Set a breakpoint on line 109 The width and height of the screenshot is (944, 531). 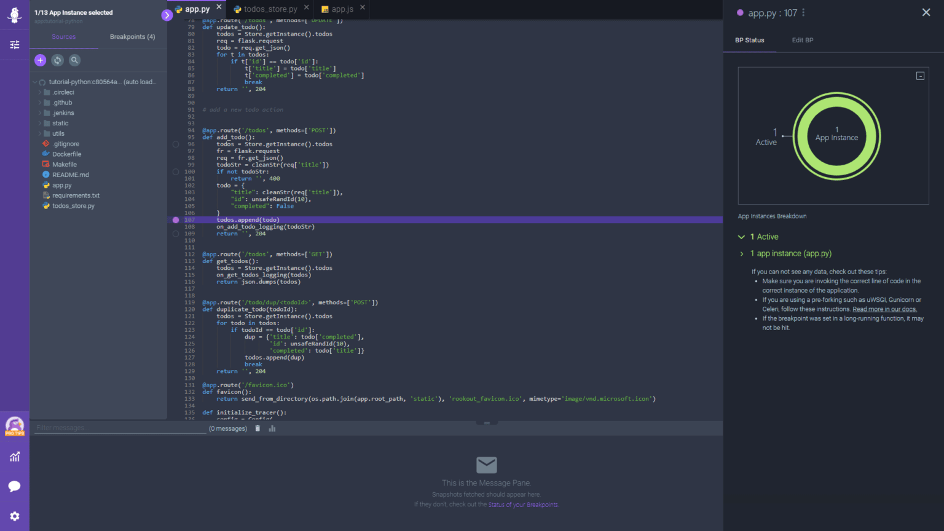click(176, 234)
